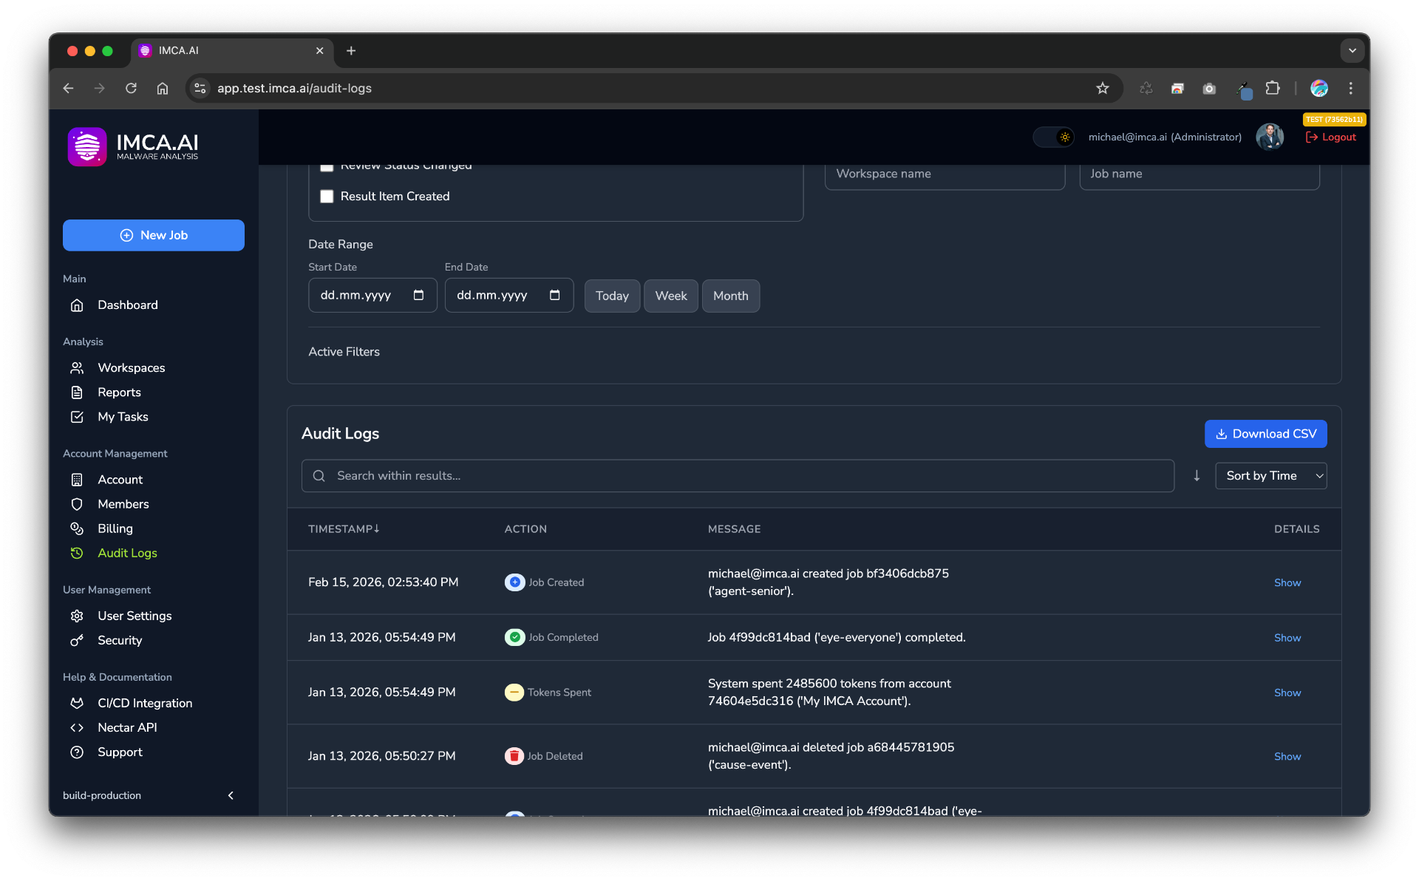Click the user avatar in the header

1270,137
